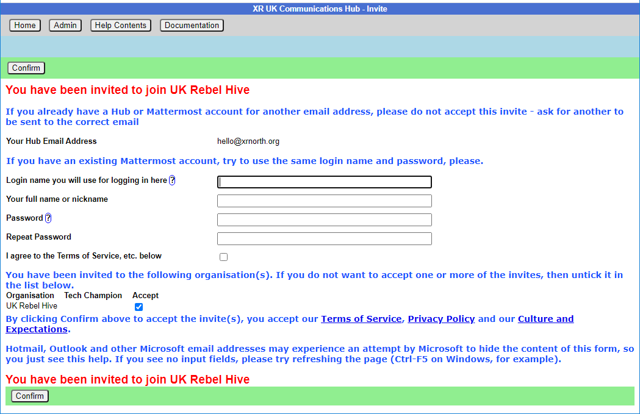Click the Password input field
Viewport: 640px width, 414px height.
325,220
